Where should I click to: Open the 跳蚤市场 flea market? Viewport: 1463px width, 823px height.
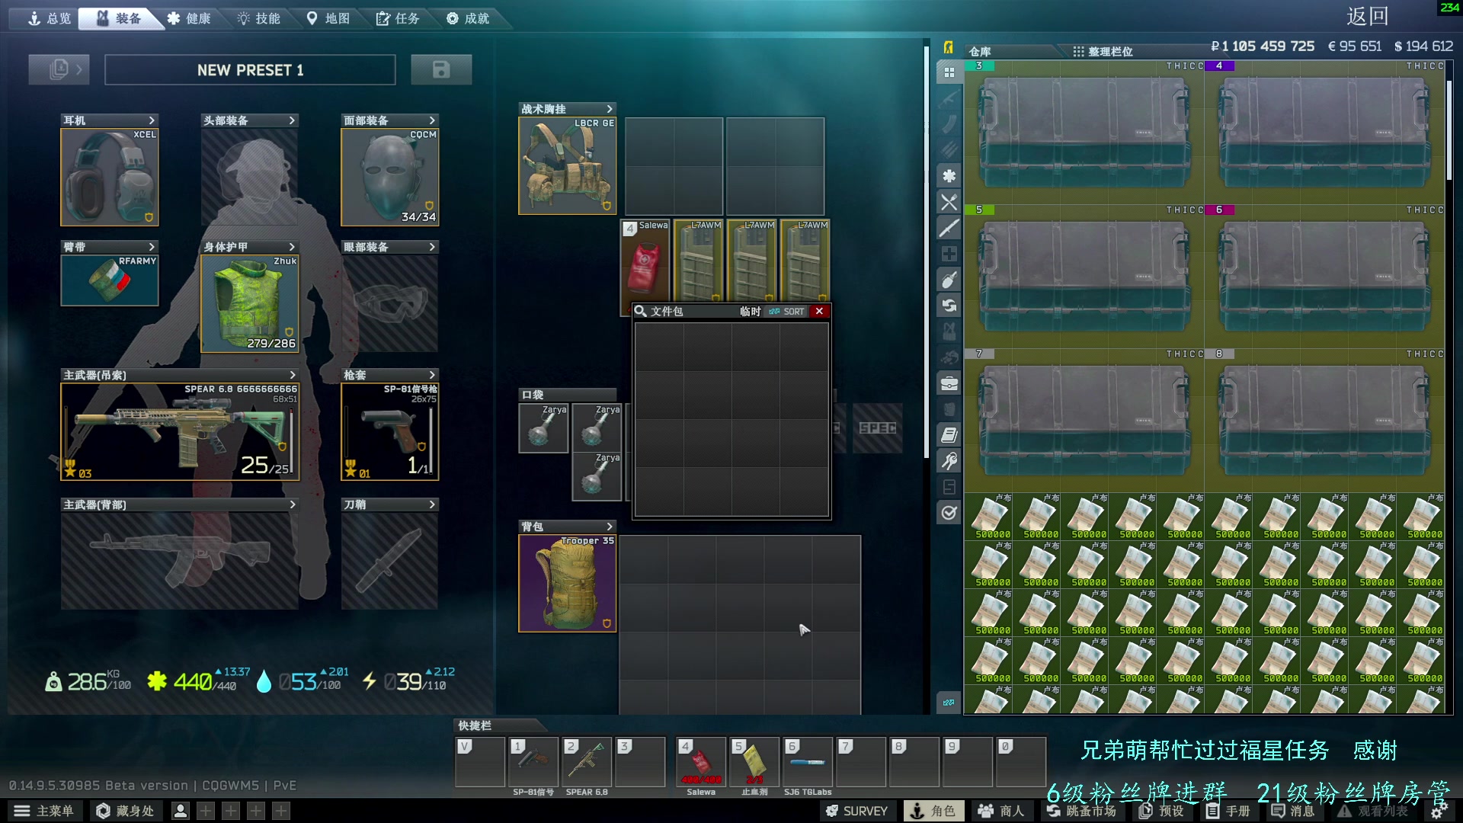[x=1080, y=811]
